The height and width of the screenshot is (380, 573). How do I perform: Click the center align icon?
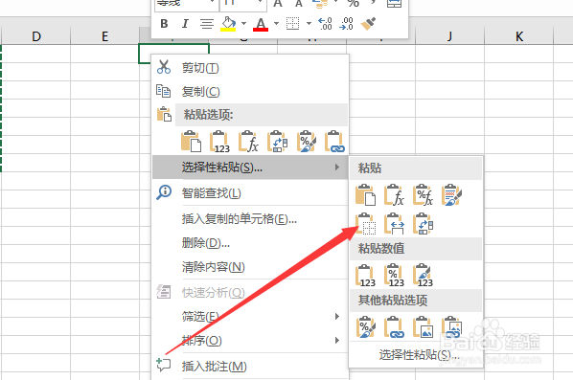(x=207, y=24)
